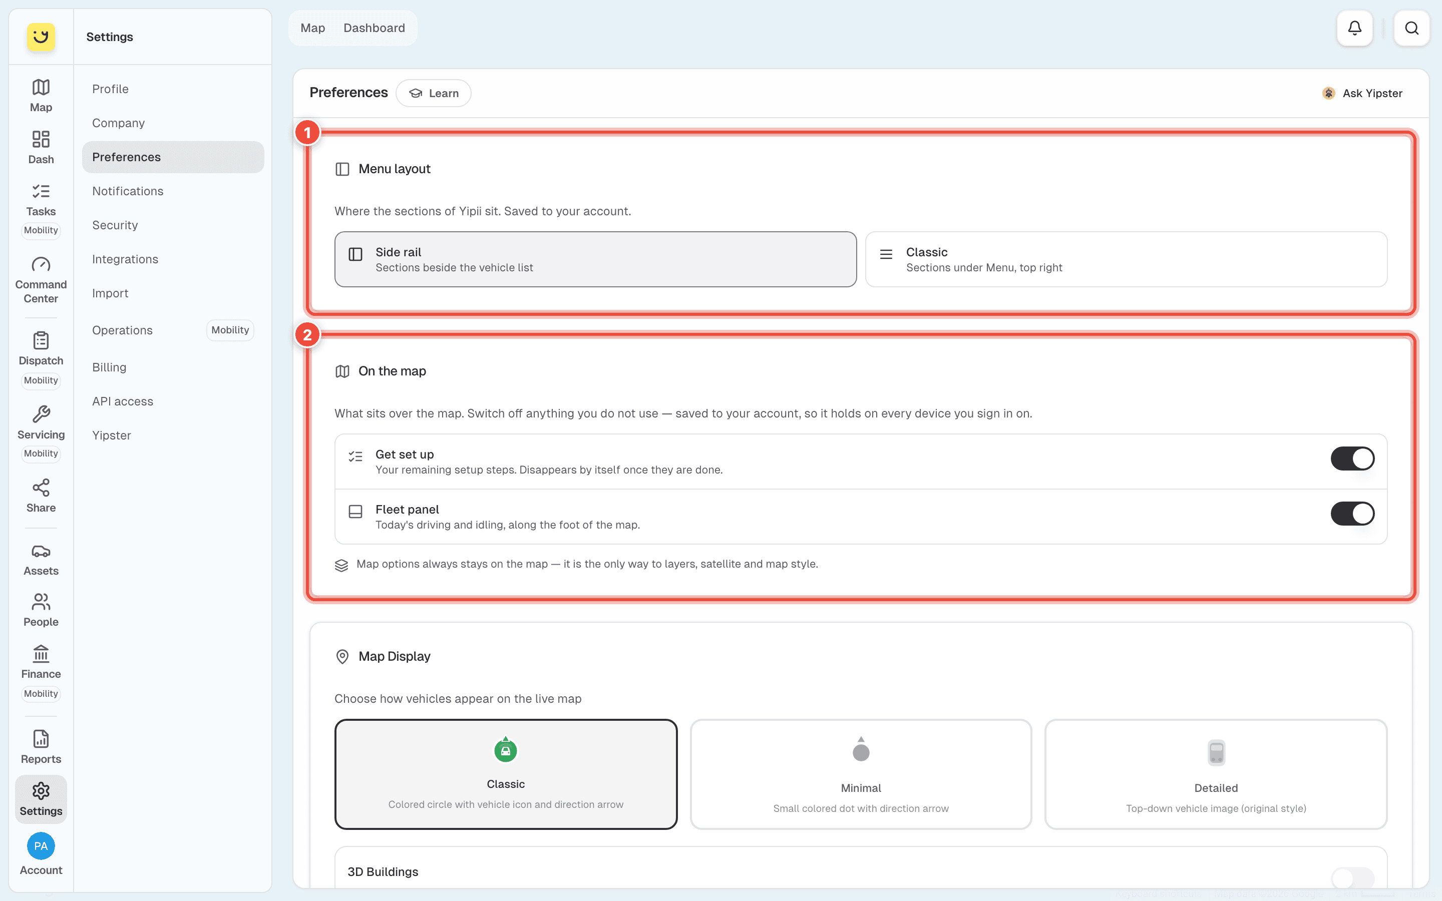This screenshot has width=1442, height=901.
Task: Select Preferences in settings list
Action: point(173,157)
